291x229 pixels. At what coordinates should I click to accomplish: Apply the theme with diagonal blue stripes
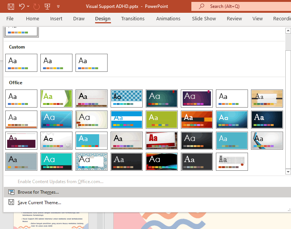(x=267, y=141)
